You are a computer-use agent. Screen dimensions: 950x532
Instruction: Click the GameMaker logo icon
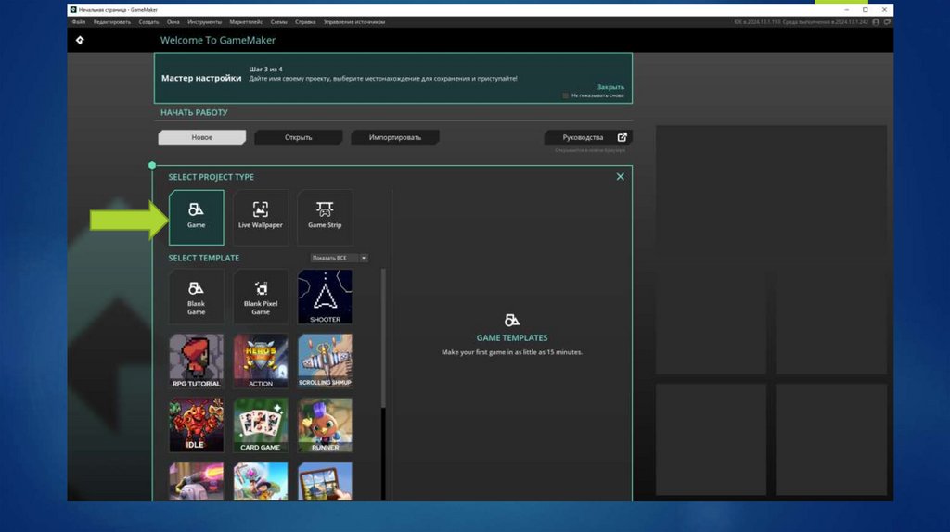(x=80, y=41)
